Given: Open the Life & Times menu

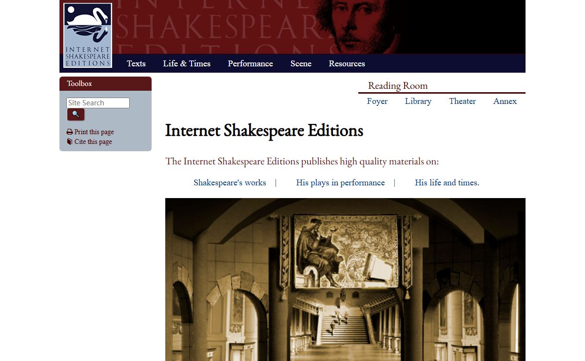Looking at the screenshot, I should pyautogui.click(x=187, y=63).
